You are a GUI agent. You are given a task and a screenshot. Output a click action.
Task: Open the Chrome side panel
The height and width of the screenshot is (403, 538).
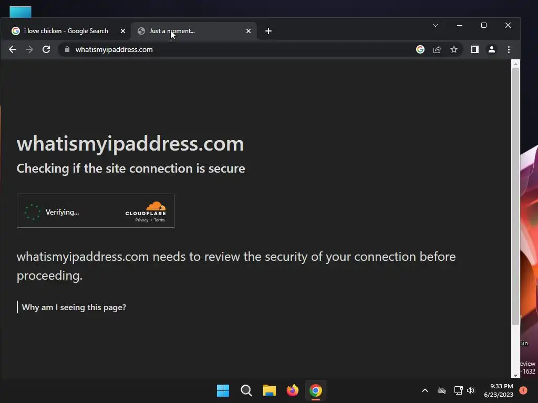click(475, 49)
